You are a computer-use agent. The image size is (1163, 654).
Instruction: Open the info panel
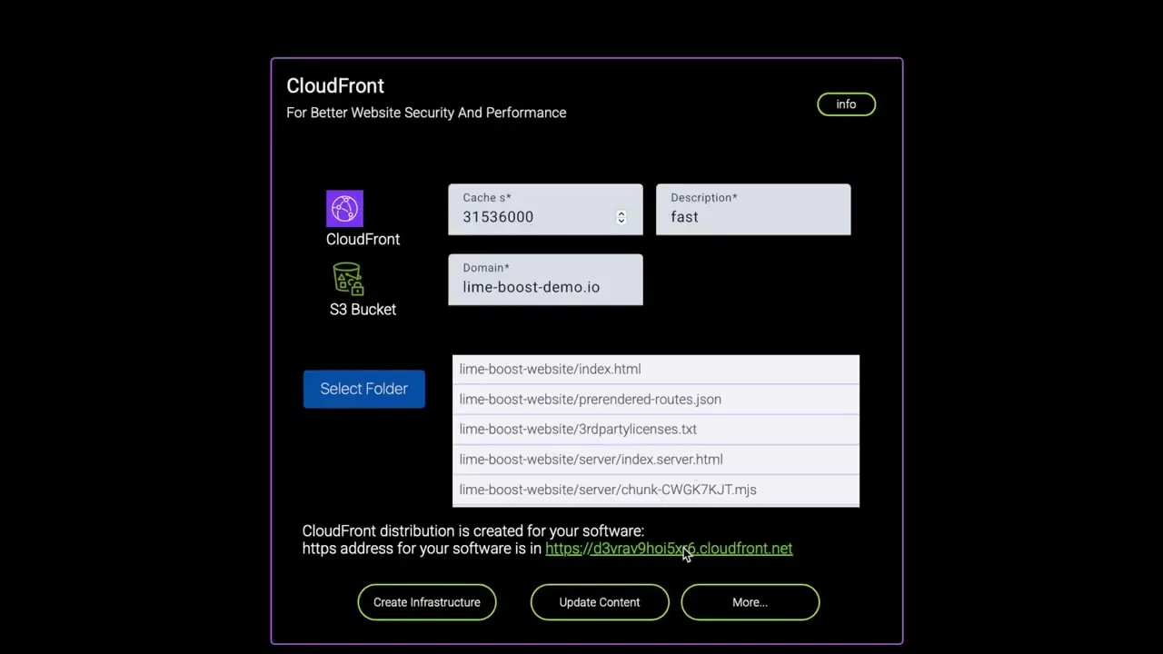pos(846,104)
